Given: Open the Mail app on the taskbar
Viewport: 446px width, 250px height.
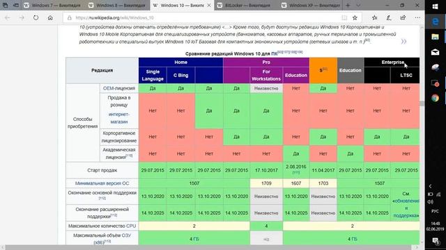Looking at the screenshot, I should pos(435,52).
